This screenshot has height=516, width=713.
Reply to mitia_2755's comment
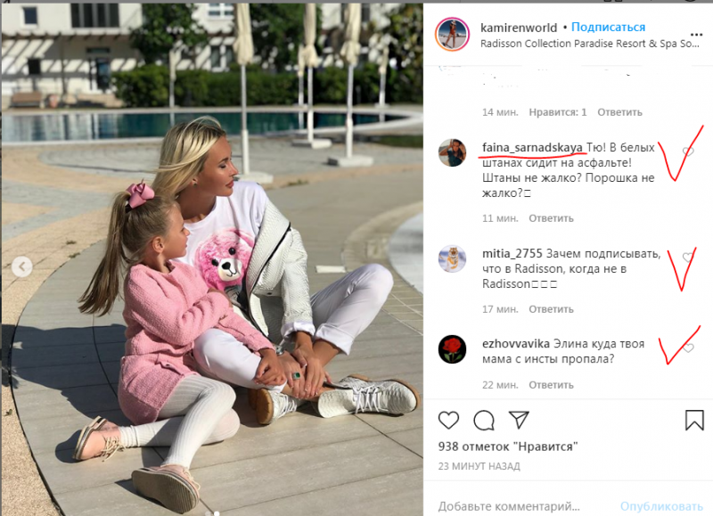click(x=551, y=309)
